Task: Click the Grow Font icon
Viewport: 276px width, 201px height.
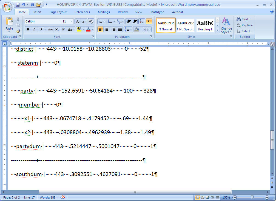Action: [78, 21]
